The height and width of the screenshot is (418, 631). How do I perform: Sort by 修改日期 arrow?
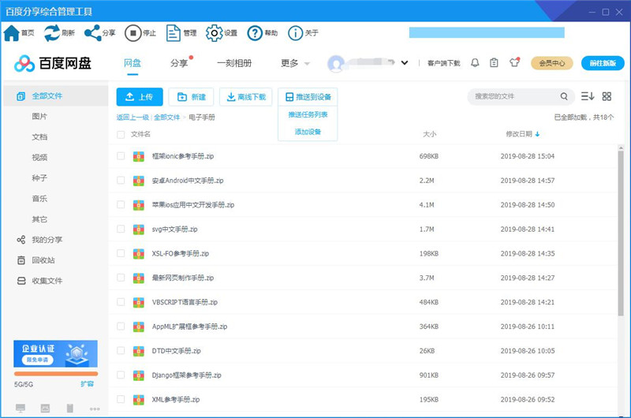click(537, 134)
